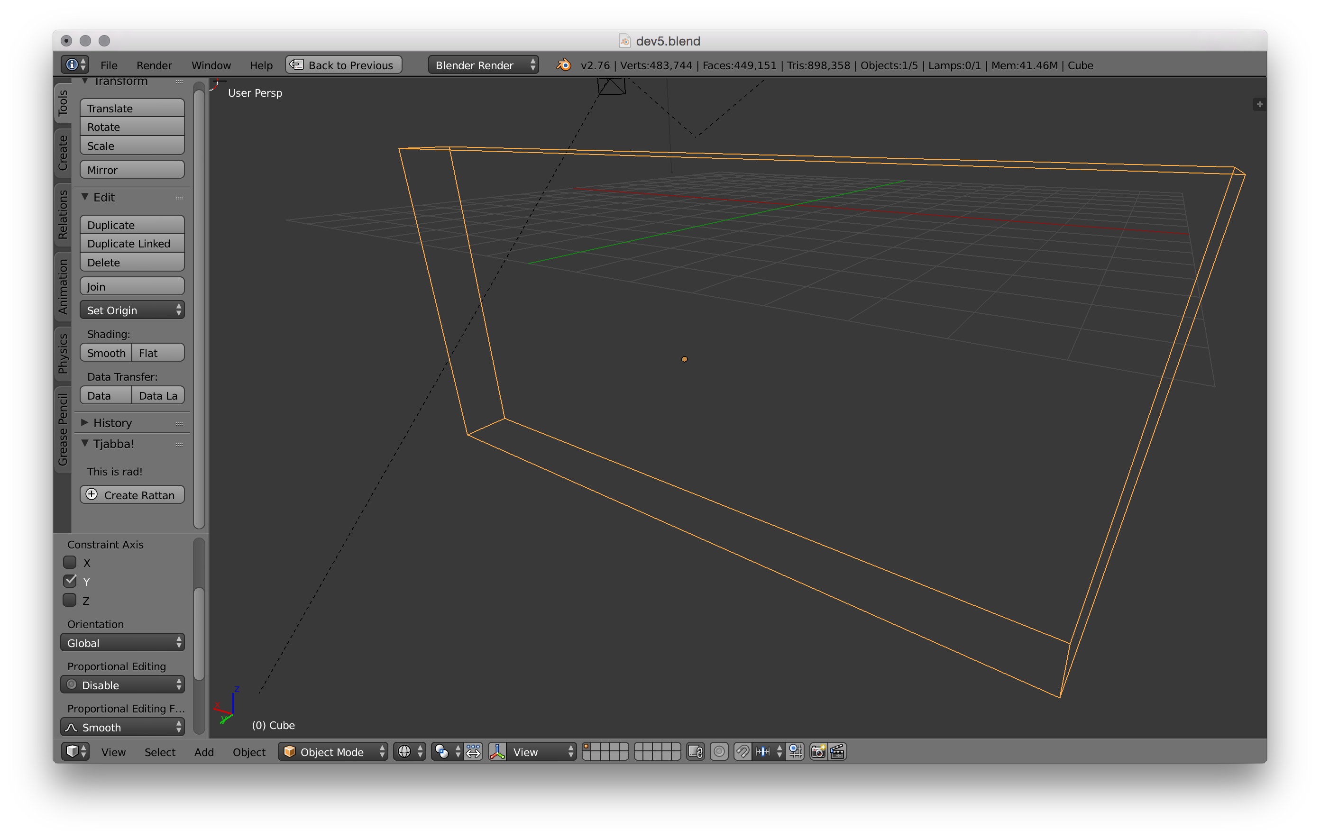Collapse the Edit panel
Viewport: 1320px width, 839px height.
tap(84, 197)
